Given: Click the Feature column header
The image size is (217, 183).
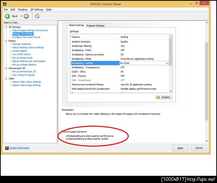Looking at the screenshot, I should 95,37.
